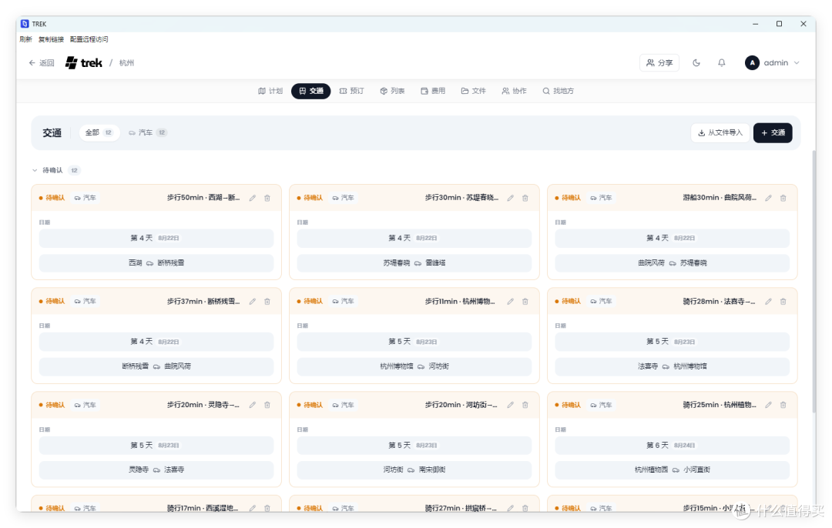
Task: Click 杭州 breadcrumb text
Action: 126,63
